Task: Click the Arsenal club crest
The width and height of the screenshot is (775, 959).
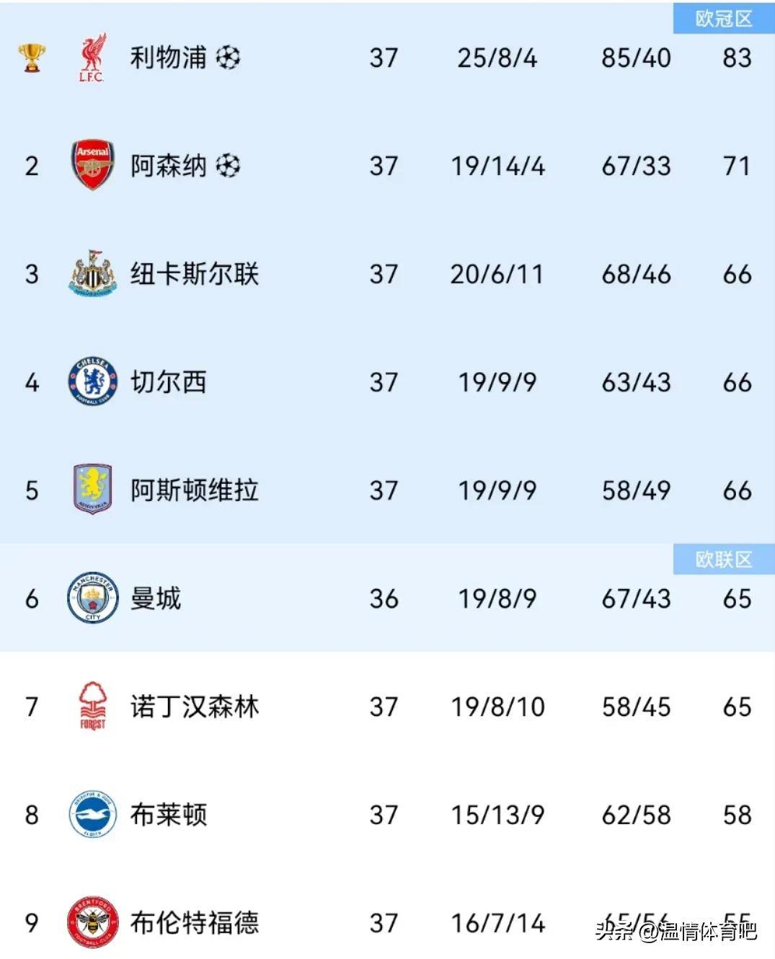Action: 92,165
